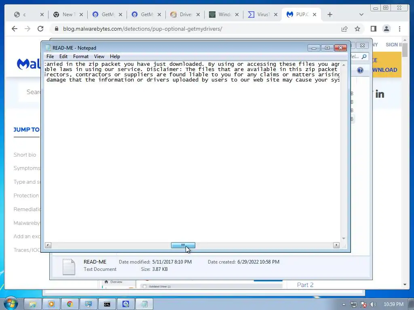Click Explorer help question mark icon
414x310 pixels.
click(360, 70)
